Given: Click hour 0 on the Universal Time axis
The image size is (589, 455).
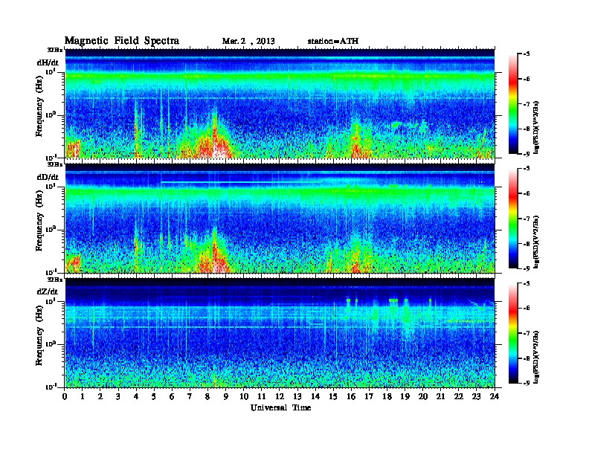Looking at the screenshot, I should click(65, 396).
